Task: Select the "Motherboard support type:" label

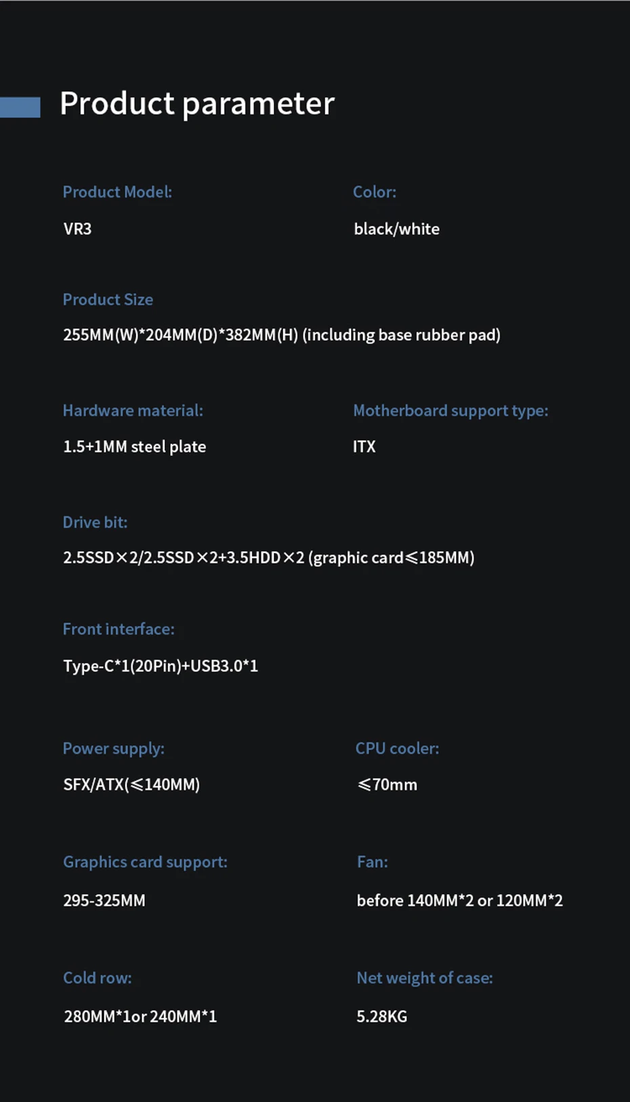Action: click(450, 411)
